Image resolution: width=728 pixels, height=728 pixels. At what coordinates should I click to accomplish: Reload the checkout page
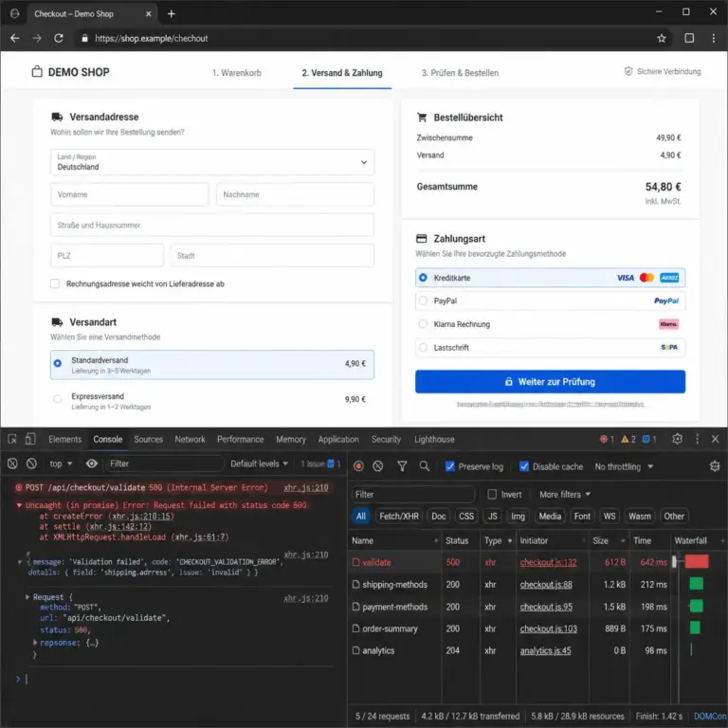(59, 38)
